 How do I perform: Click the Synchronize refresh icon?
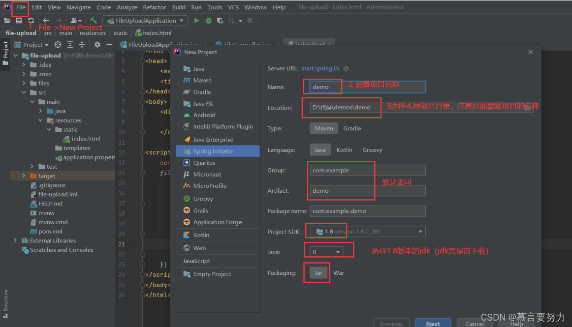point(31,21)
